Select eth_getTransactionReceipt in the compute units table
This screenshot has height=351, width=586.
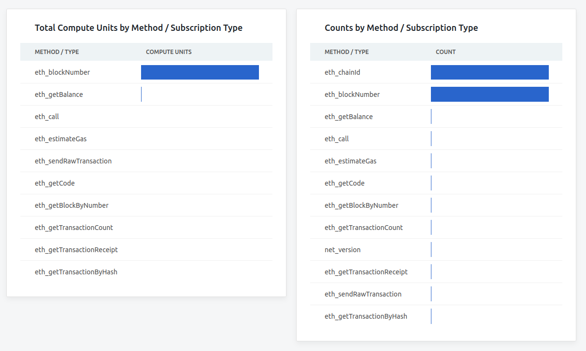(75, 249)
